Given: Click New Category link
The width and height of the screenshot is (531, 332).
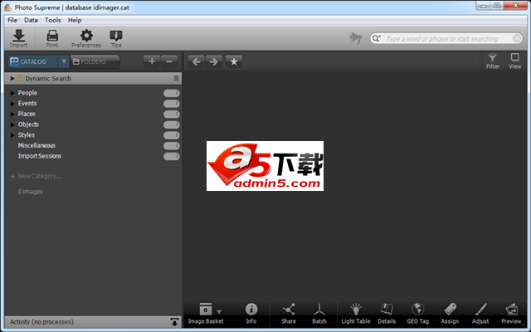Looking at the screenshot, I should [40, 176].
